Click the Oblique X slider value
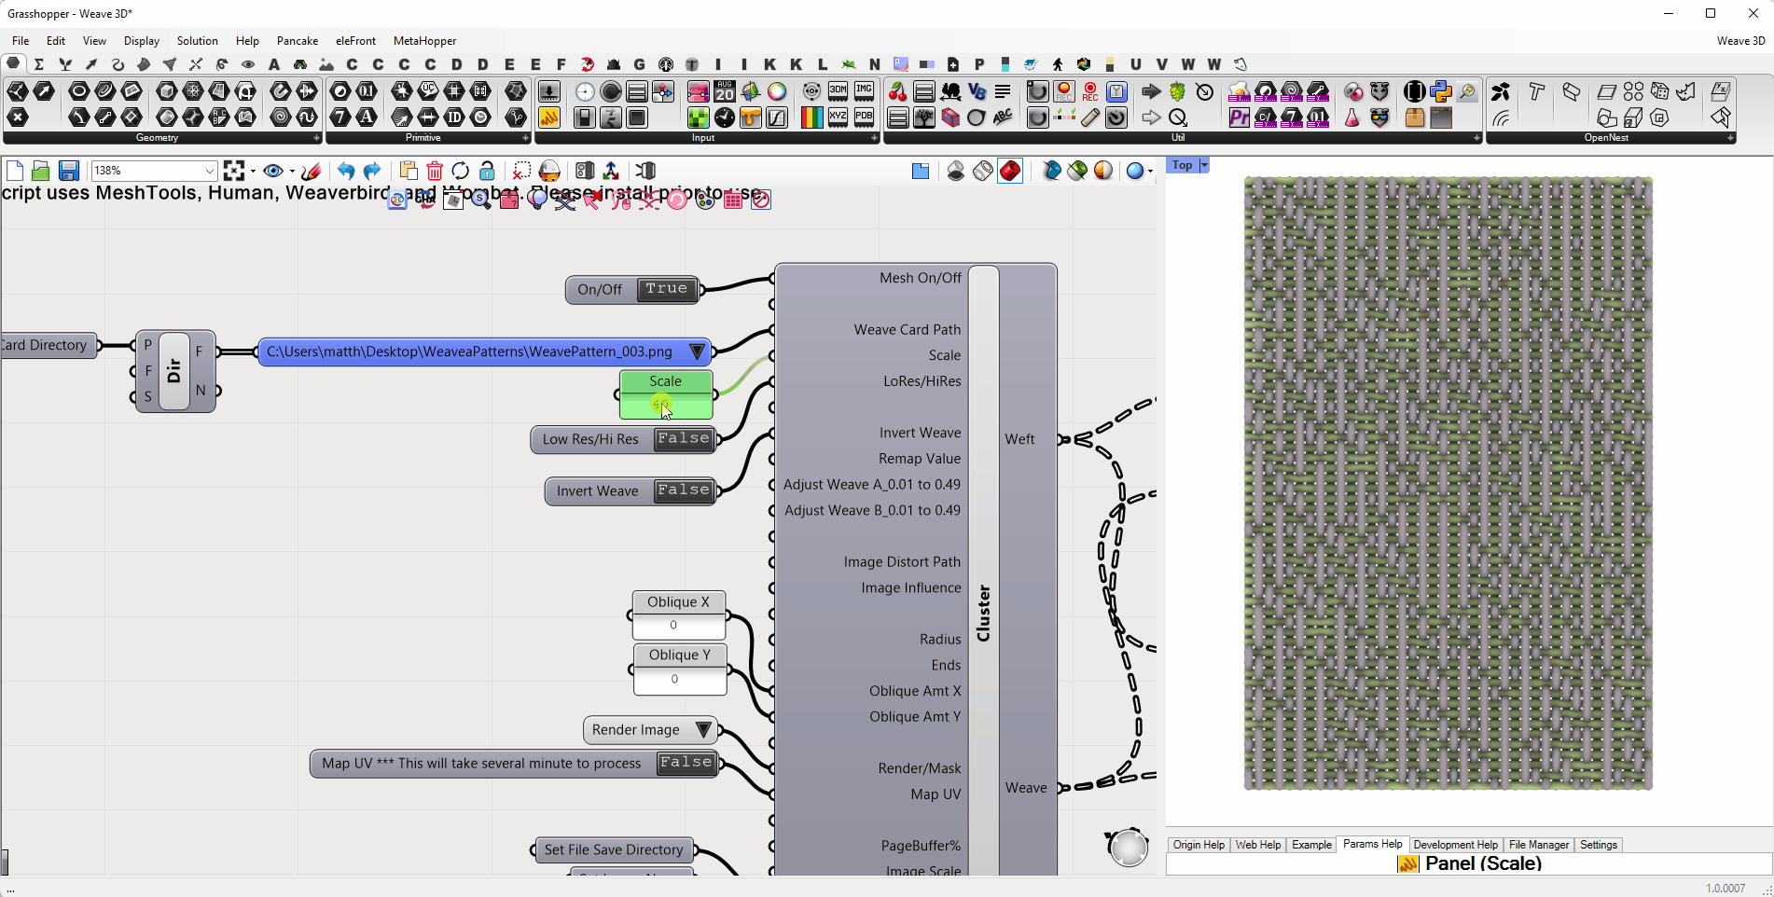 tap(673, 626)
